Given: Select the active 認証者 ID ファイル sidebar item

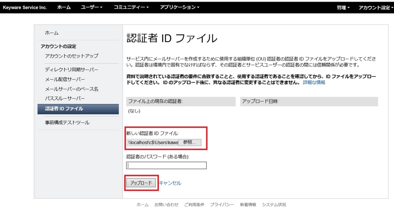Looking at the screenshot, I should (x=78, y=109).
